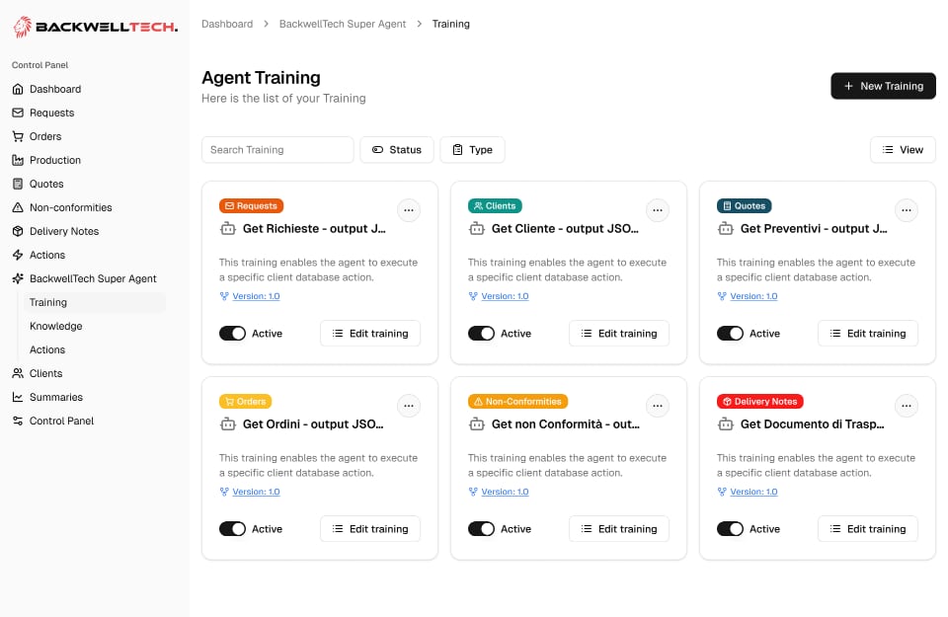Click the amber Non-Conformities tag badge
The width and height of the screenshot is (948, 617).
517,401
